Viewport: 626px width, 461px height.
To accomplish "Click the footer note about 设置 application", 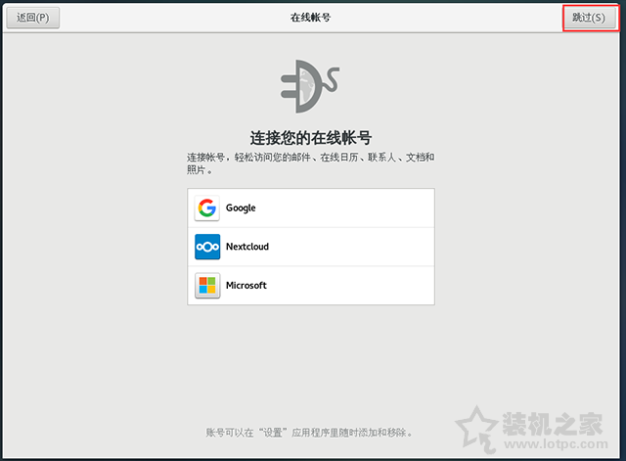I will coord(309,433).
